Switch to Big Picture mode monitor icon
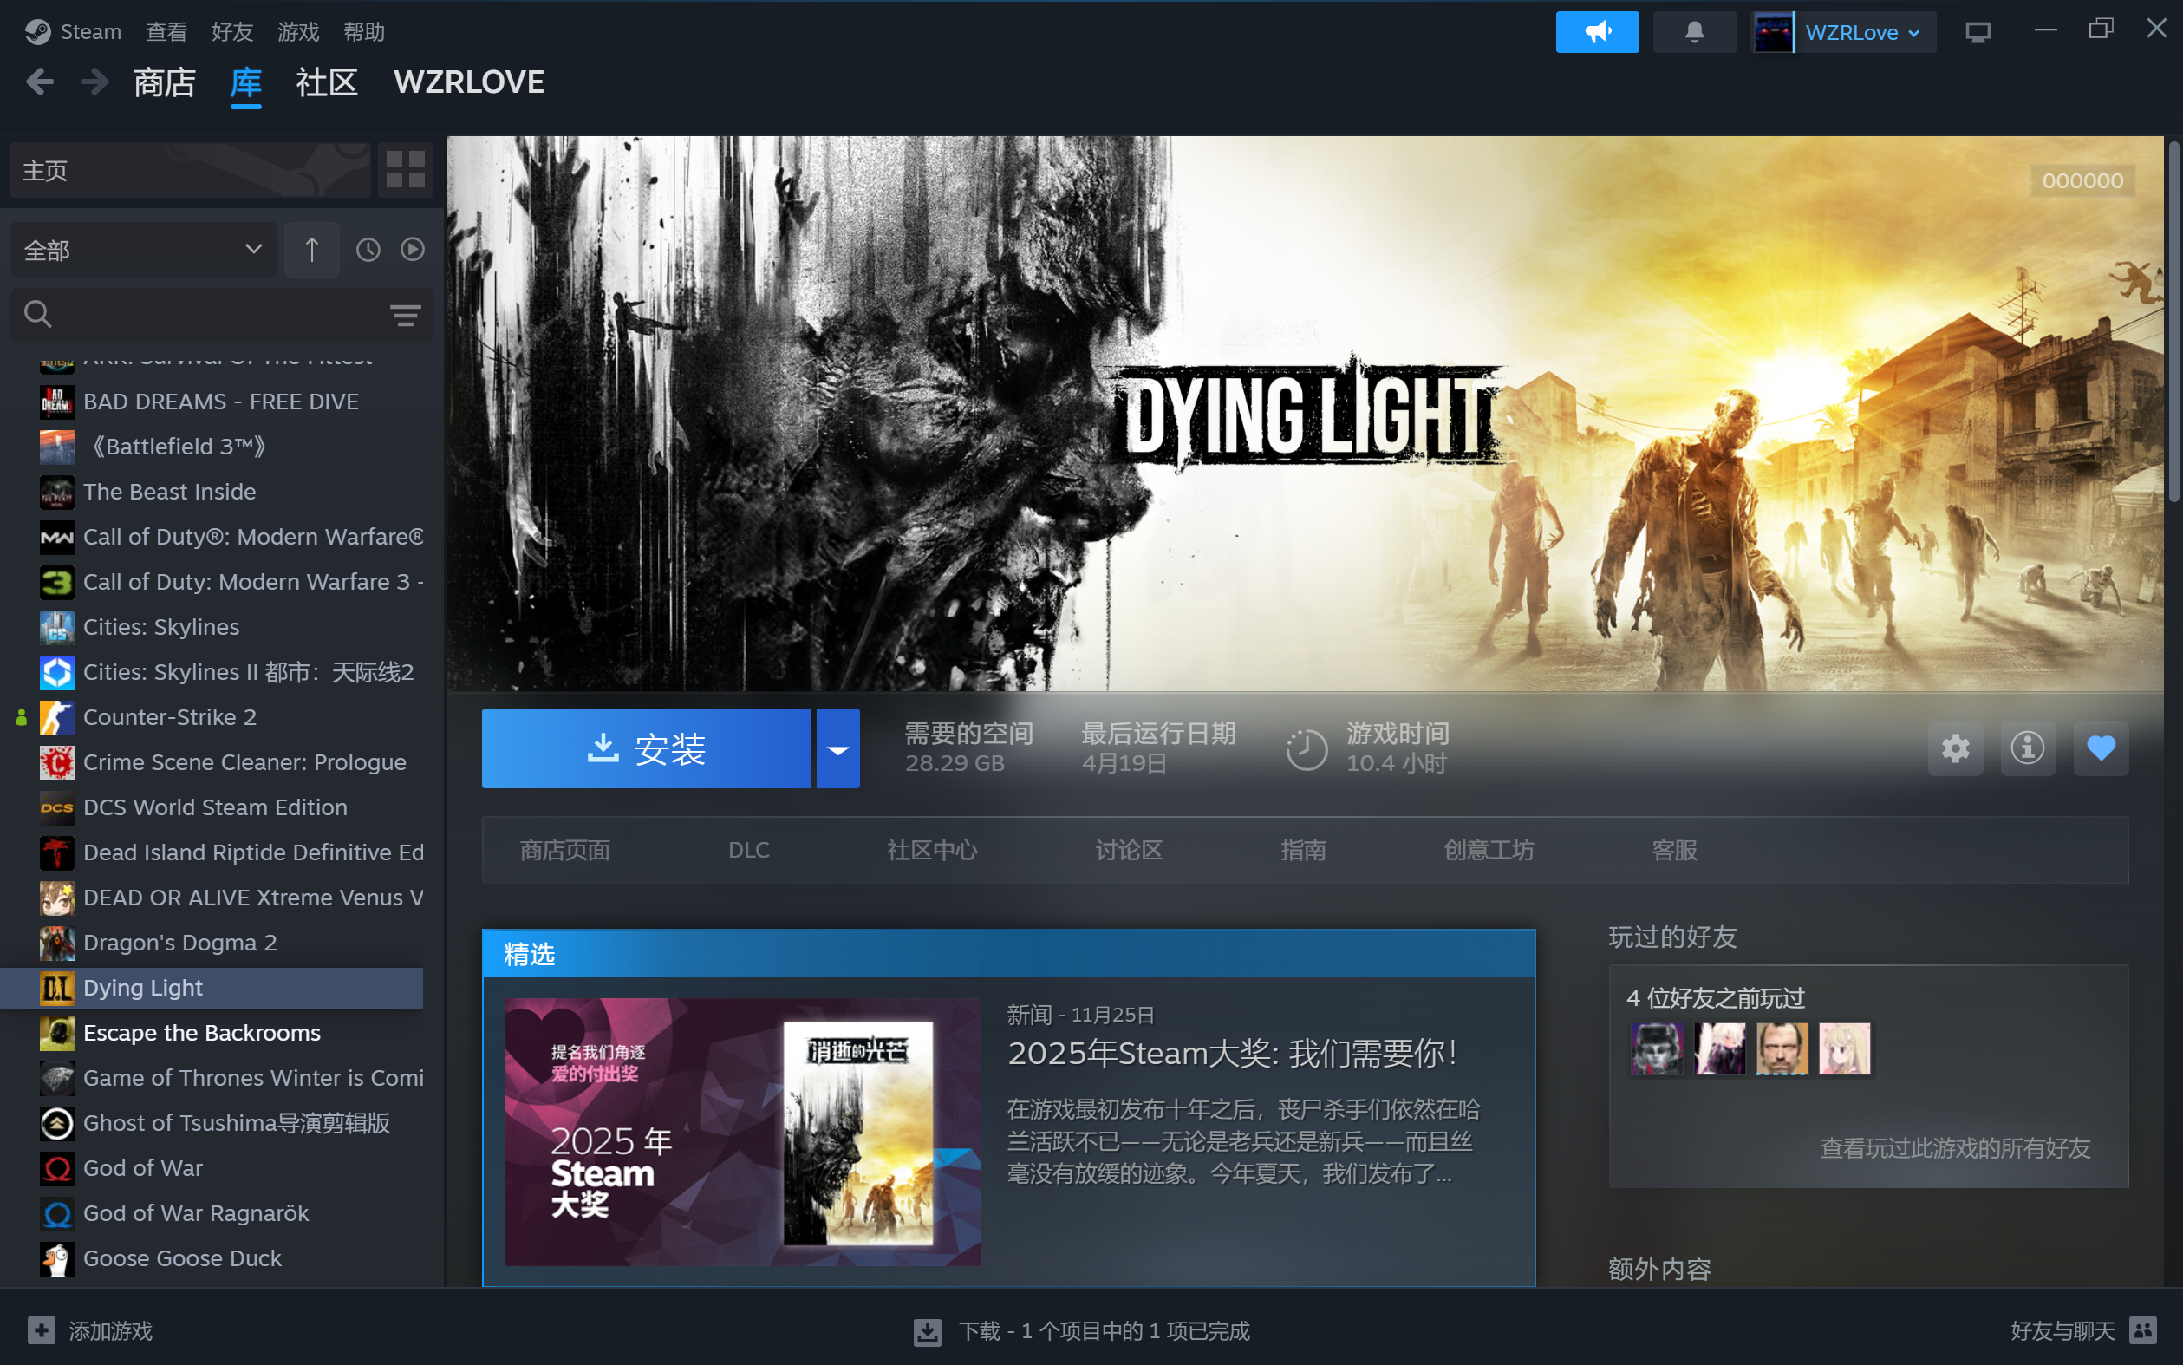This screenshot has height=1365, width=2183. (1978, 32)
